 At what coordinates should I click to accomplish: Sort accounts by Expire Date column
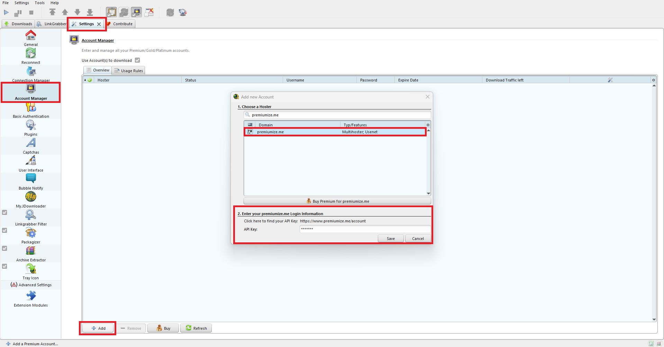438,80
